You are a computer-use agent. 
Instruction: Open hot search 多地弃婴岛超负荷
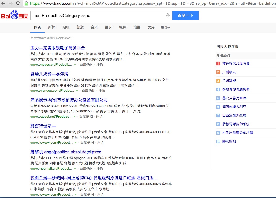coord(236,89)
